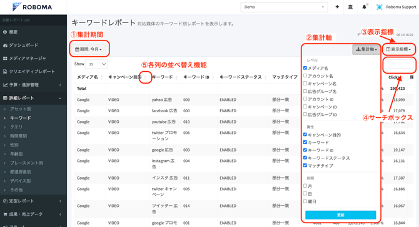Sort by キーワード ID column
The height and width of the screenshot is (227, 419).
click(199, 77)
